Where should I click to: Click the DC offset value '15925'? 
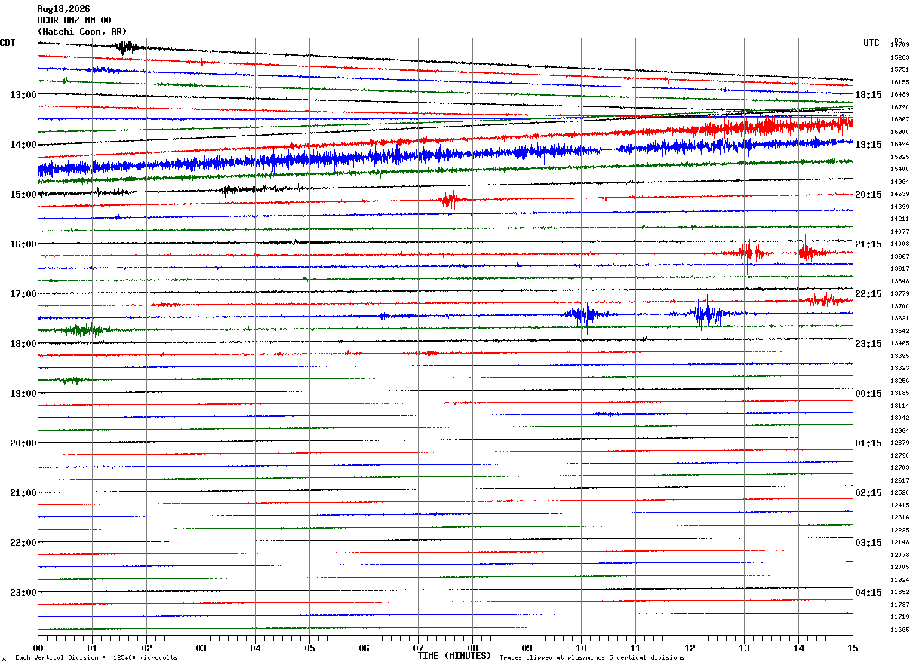pyautogui.click(x=899, y=157)
